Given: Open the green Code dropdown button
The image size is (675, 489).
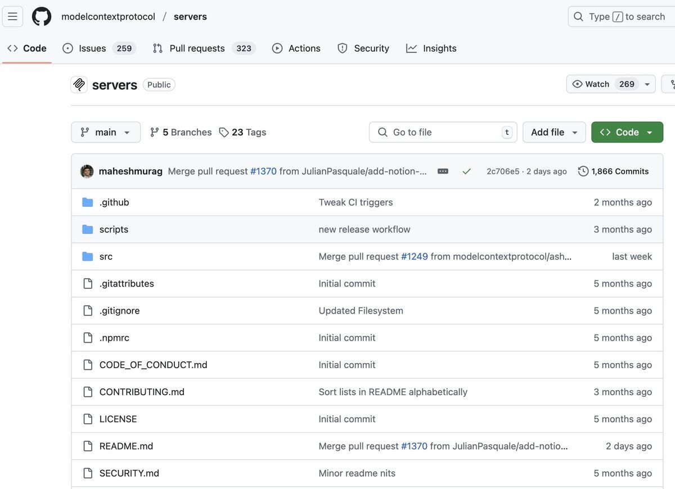Looking at the screenshot, I should [627, 132].
